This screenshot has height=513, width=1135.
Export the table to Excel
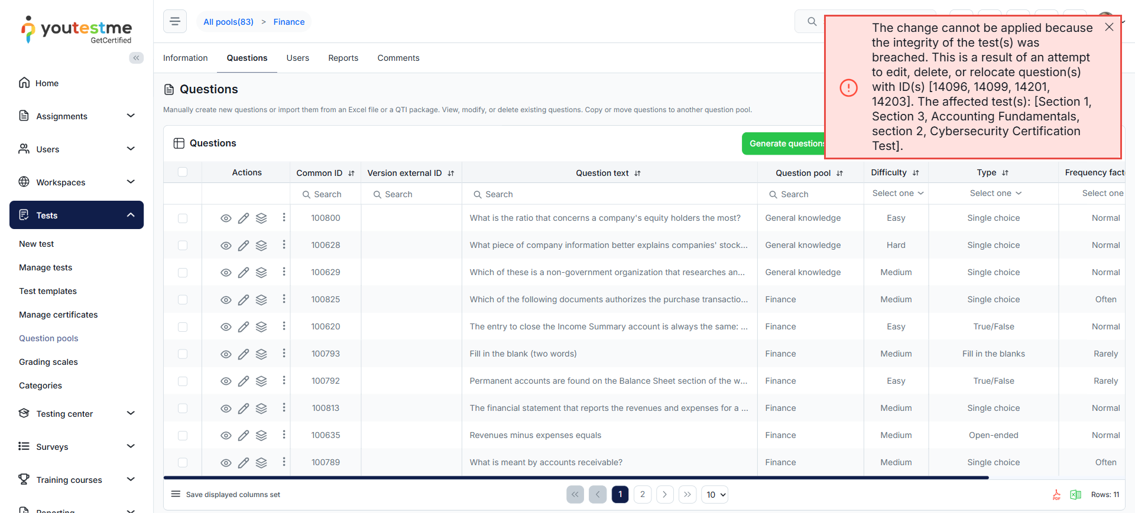[x=1075, y=495]
